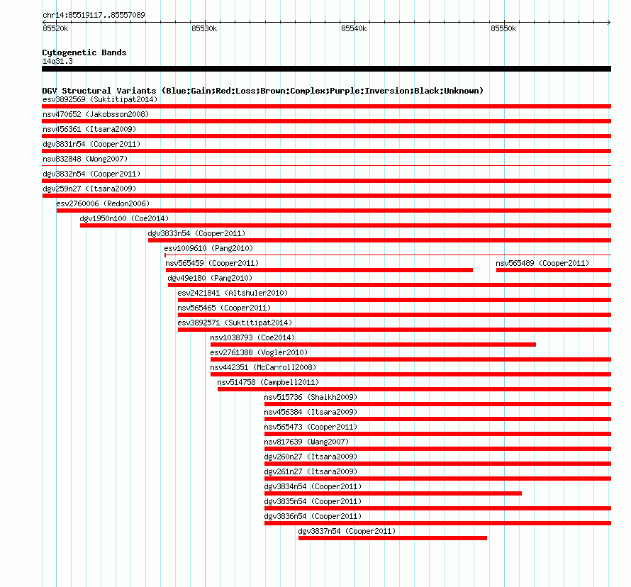Select nsv456384 (Itsara2009) variant label
The width and height of the screenshot is (631, 587).
(311, 412)
